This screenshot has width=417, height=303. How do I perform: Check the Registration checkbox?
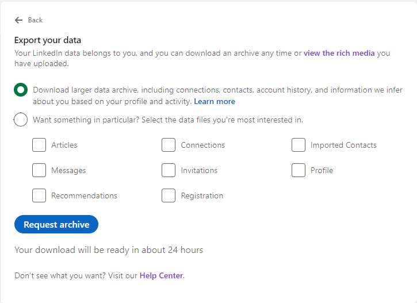169,195
